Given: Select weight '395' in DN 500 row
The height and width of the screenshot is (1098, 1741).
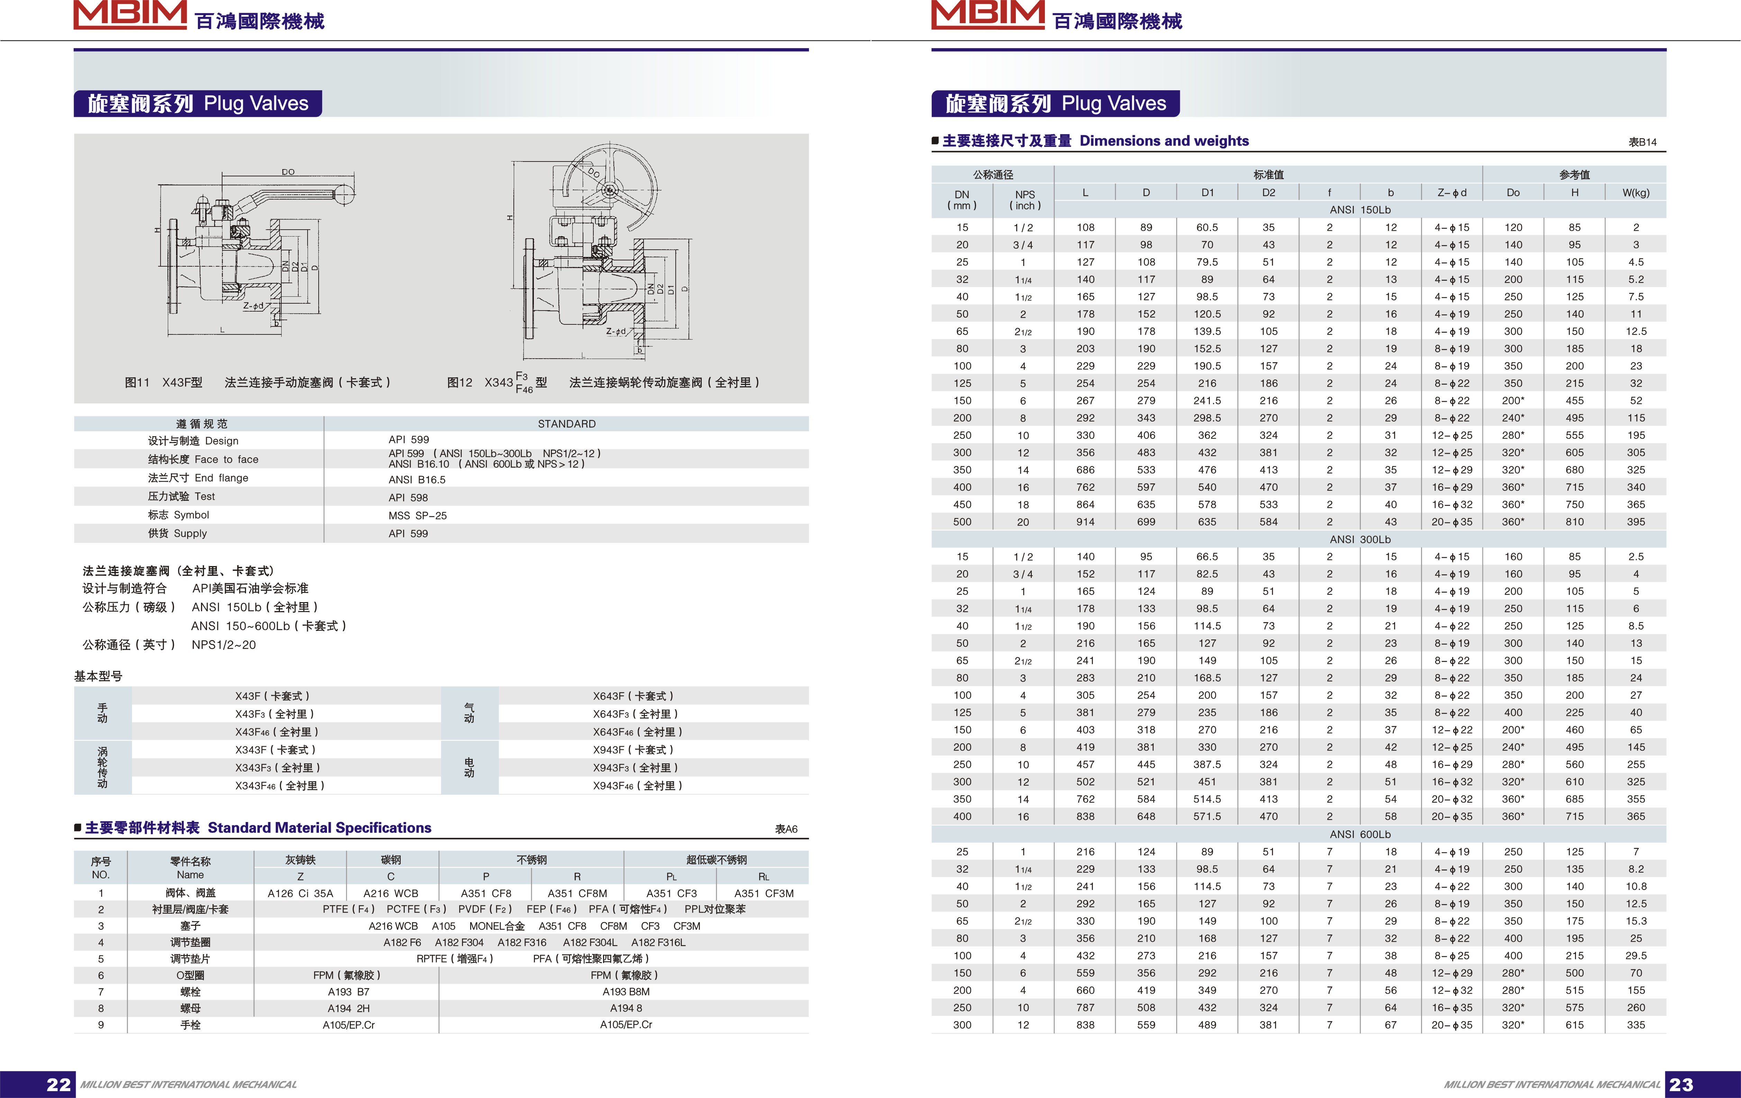Looking at the screenshot, I should click(1635, 522).
